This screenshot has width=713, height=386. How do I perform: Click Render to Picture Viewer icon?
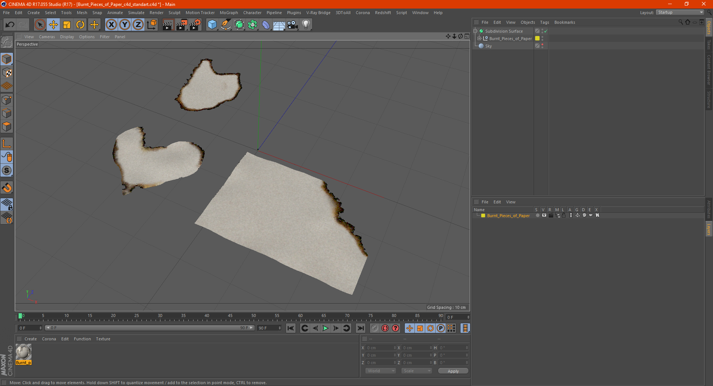coord(182,25)
